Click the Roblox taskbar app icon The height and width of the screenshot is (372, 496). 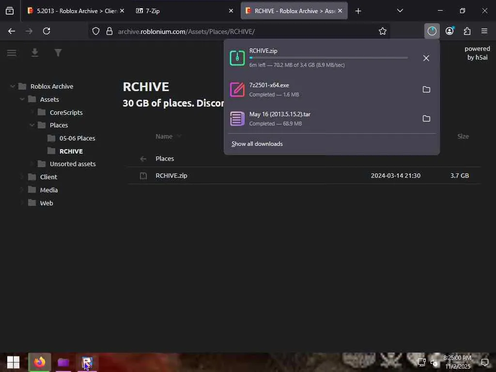(x=87, y=362)
